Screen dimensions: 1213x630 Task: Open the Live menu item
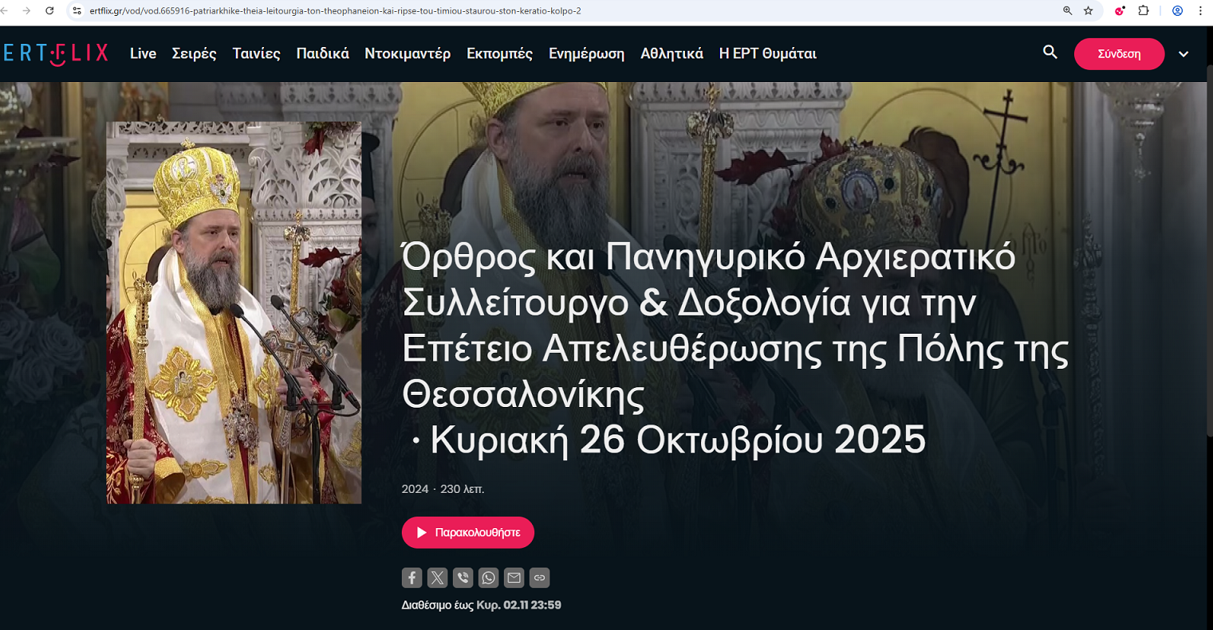pos(143,53)
